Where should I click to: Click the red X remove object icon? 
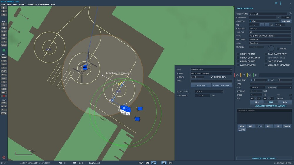point(4,96)
